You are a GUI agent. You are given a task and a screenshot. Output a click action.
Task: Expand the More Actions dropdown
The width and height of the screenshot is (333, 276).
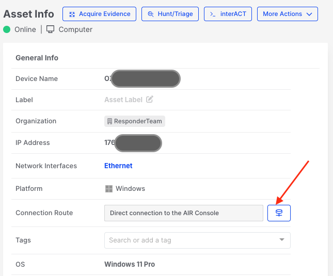pos(287,14)
